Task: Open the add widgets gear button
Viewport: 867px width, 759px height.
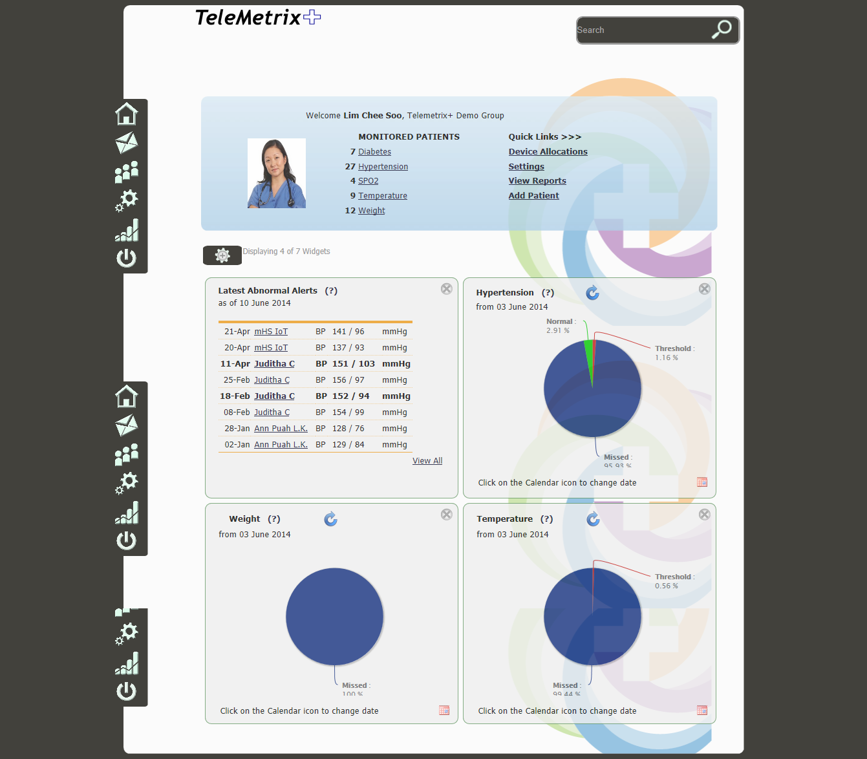Action: (x=222, y=255)
